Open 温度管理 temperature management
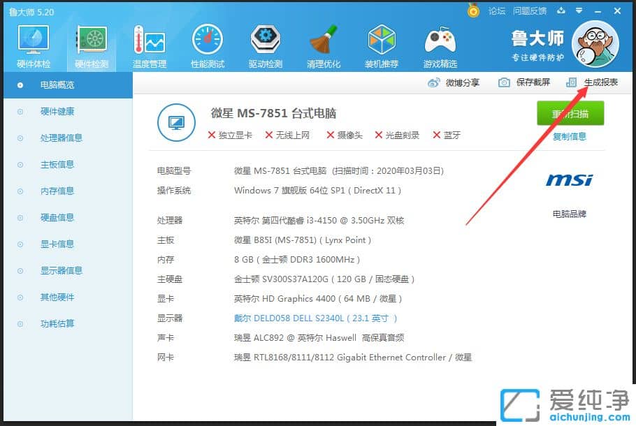Image resolution: width=636 pixels, height=426 pixels. [149, 45]
